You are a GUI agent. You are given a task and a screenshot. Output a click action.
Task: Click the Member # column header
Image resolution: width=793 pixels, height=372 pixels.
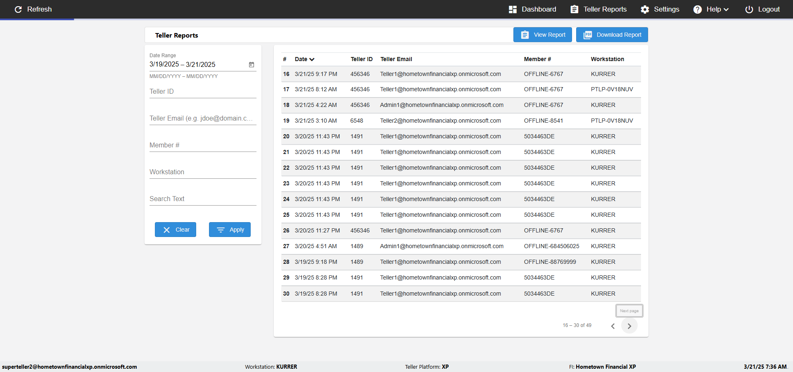537,59
